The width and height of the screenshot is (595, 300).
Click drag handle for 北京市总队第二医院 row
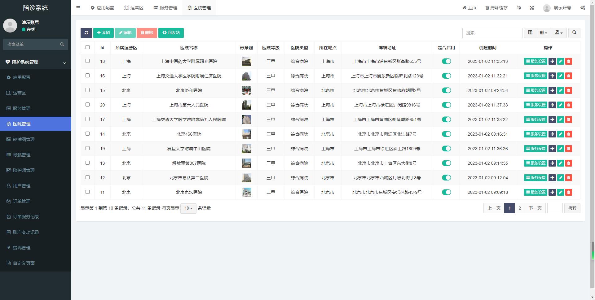coord(552,178)
